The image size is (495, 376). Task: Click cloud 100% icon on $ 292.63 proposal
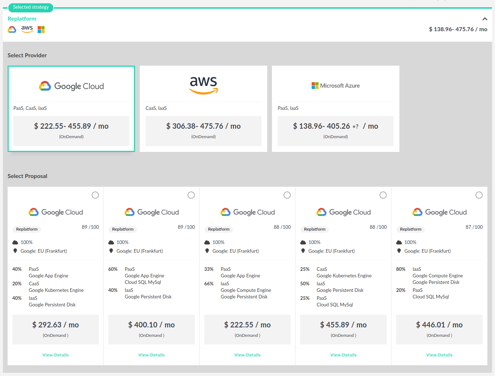click(x=15, y=242)
